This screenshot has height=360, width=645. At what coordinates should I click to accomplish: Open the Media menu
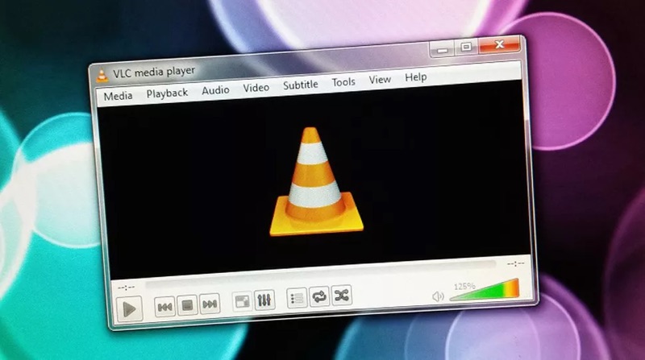point(118,96)
